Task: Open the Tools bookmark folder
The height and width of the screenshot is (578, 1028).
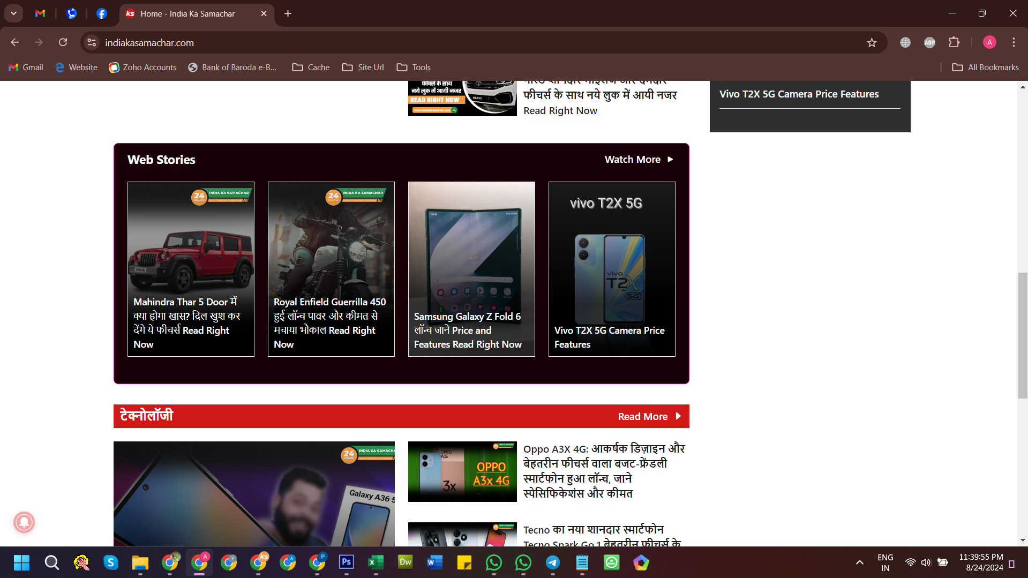Action: point(414,67)
